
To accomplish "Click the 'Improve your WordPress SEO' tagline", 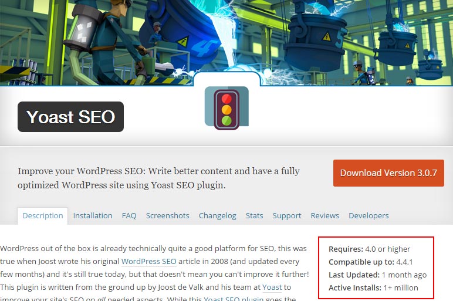I will pyautogui.click(x=158, y=178).
